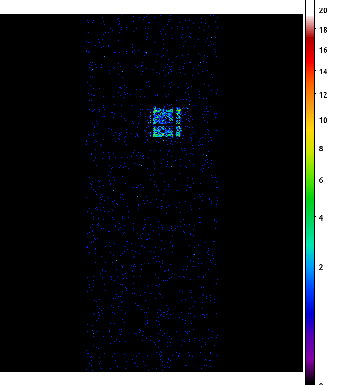Select the narrow lower-right bright detector strip

tap(179, 131)
